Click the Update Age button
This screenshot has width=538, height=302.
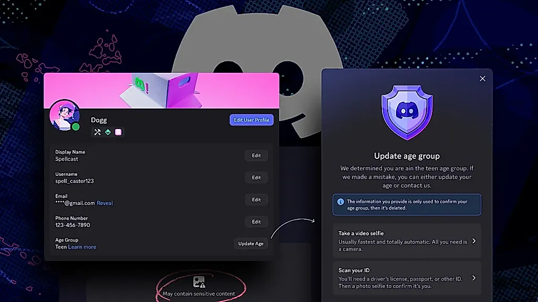click(251, 243)
